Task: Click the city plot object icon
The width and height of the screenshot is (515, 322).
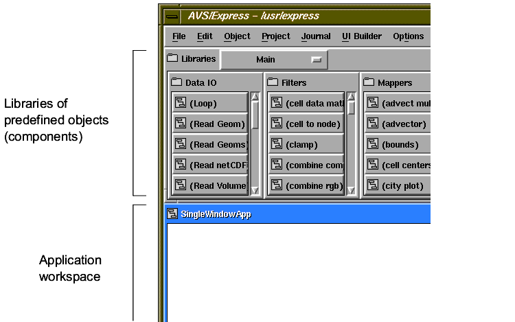Action: coord(373,185)
